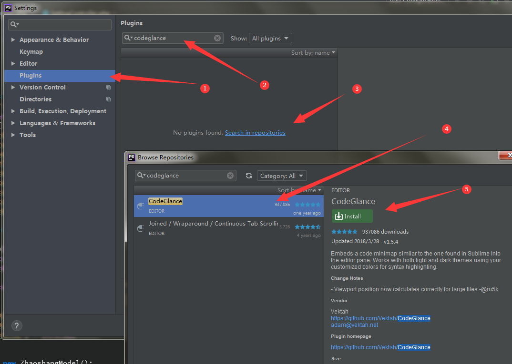512x364 pixels.
Task: Focus the Settings sidebar search field
Action: (60, 25)
